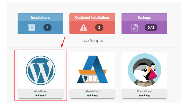Image resolution: width=193 pixels, height=106 pixels.
Task: Click the Backups zip file icon
Action: pyautogui.click(x=135, y=28)
